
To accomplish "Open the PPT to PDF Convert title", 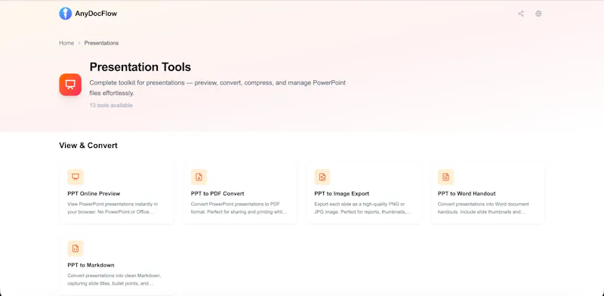I will 217,193.
